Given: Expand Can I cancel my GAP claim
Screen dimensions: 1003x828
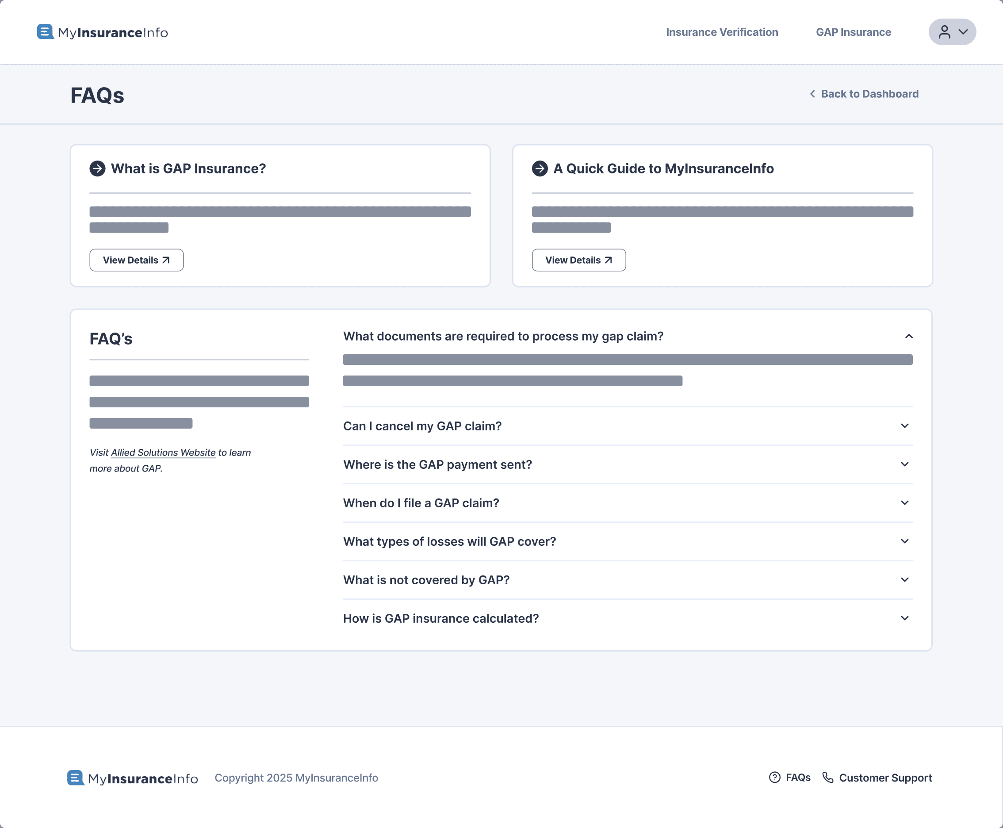Looking at the screenshot, I should [x=904, y=425].
